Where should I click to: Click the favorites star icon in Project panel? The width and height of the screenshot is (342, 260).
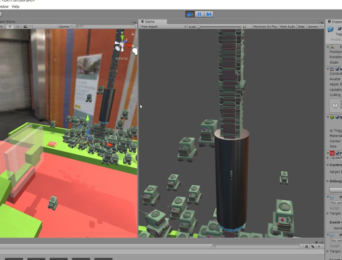pos(319,247)
